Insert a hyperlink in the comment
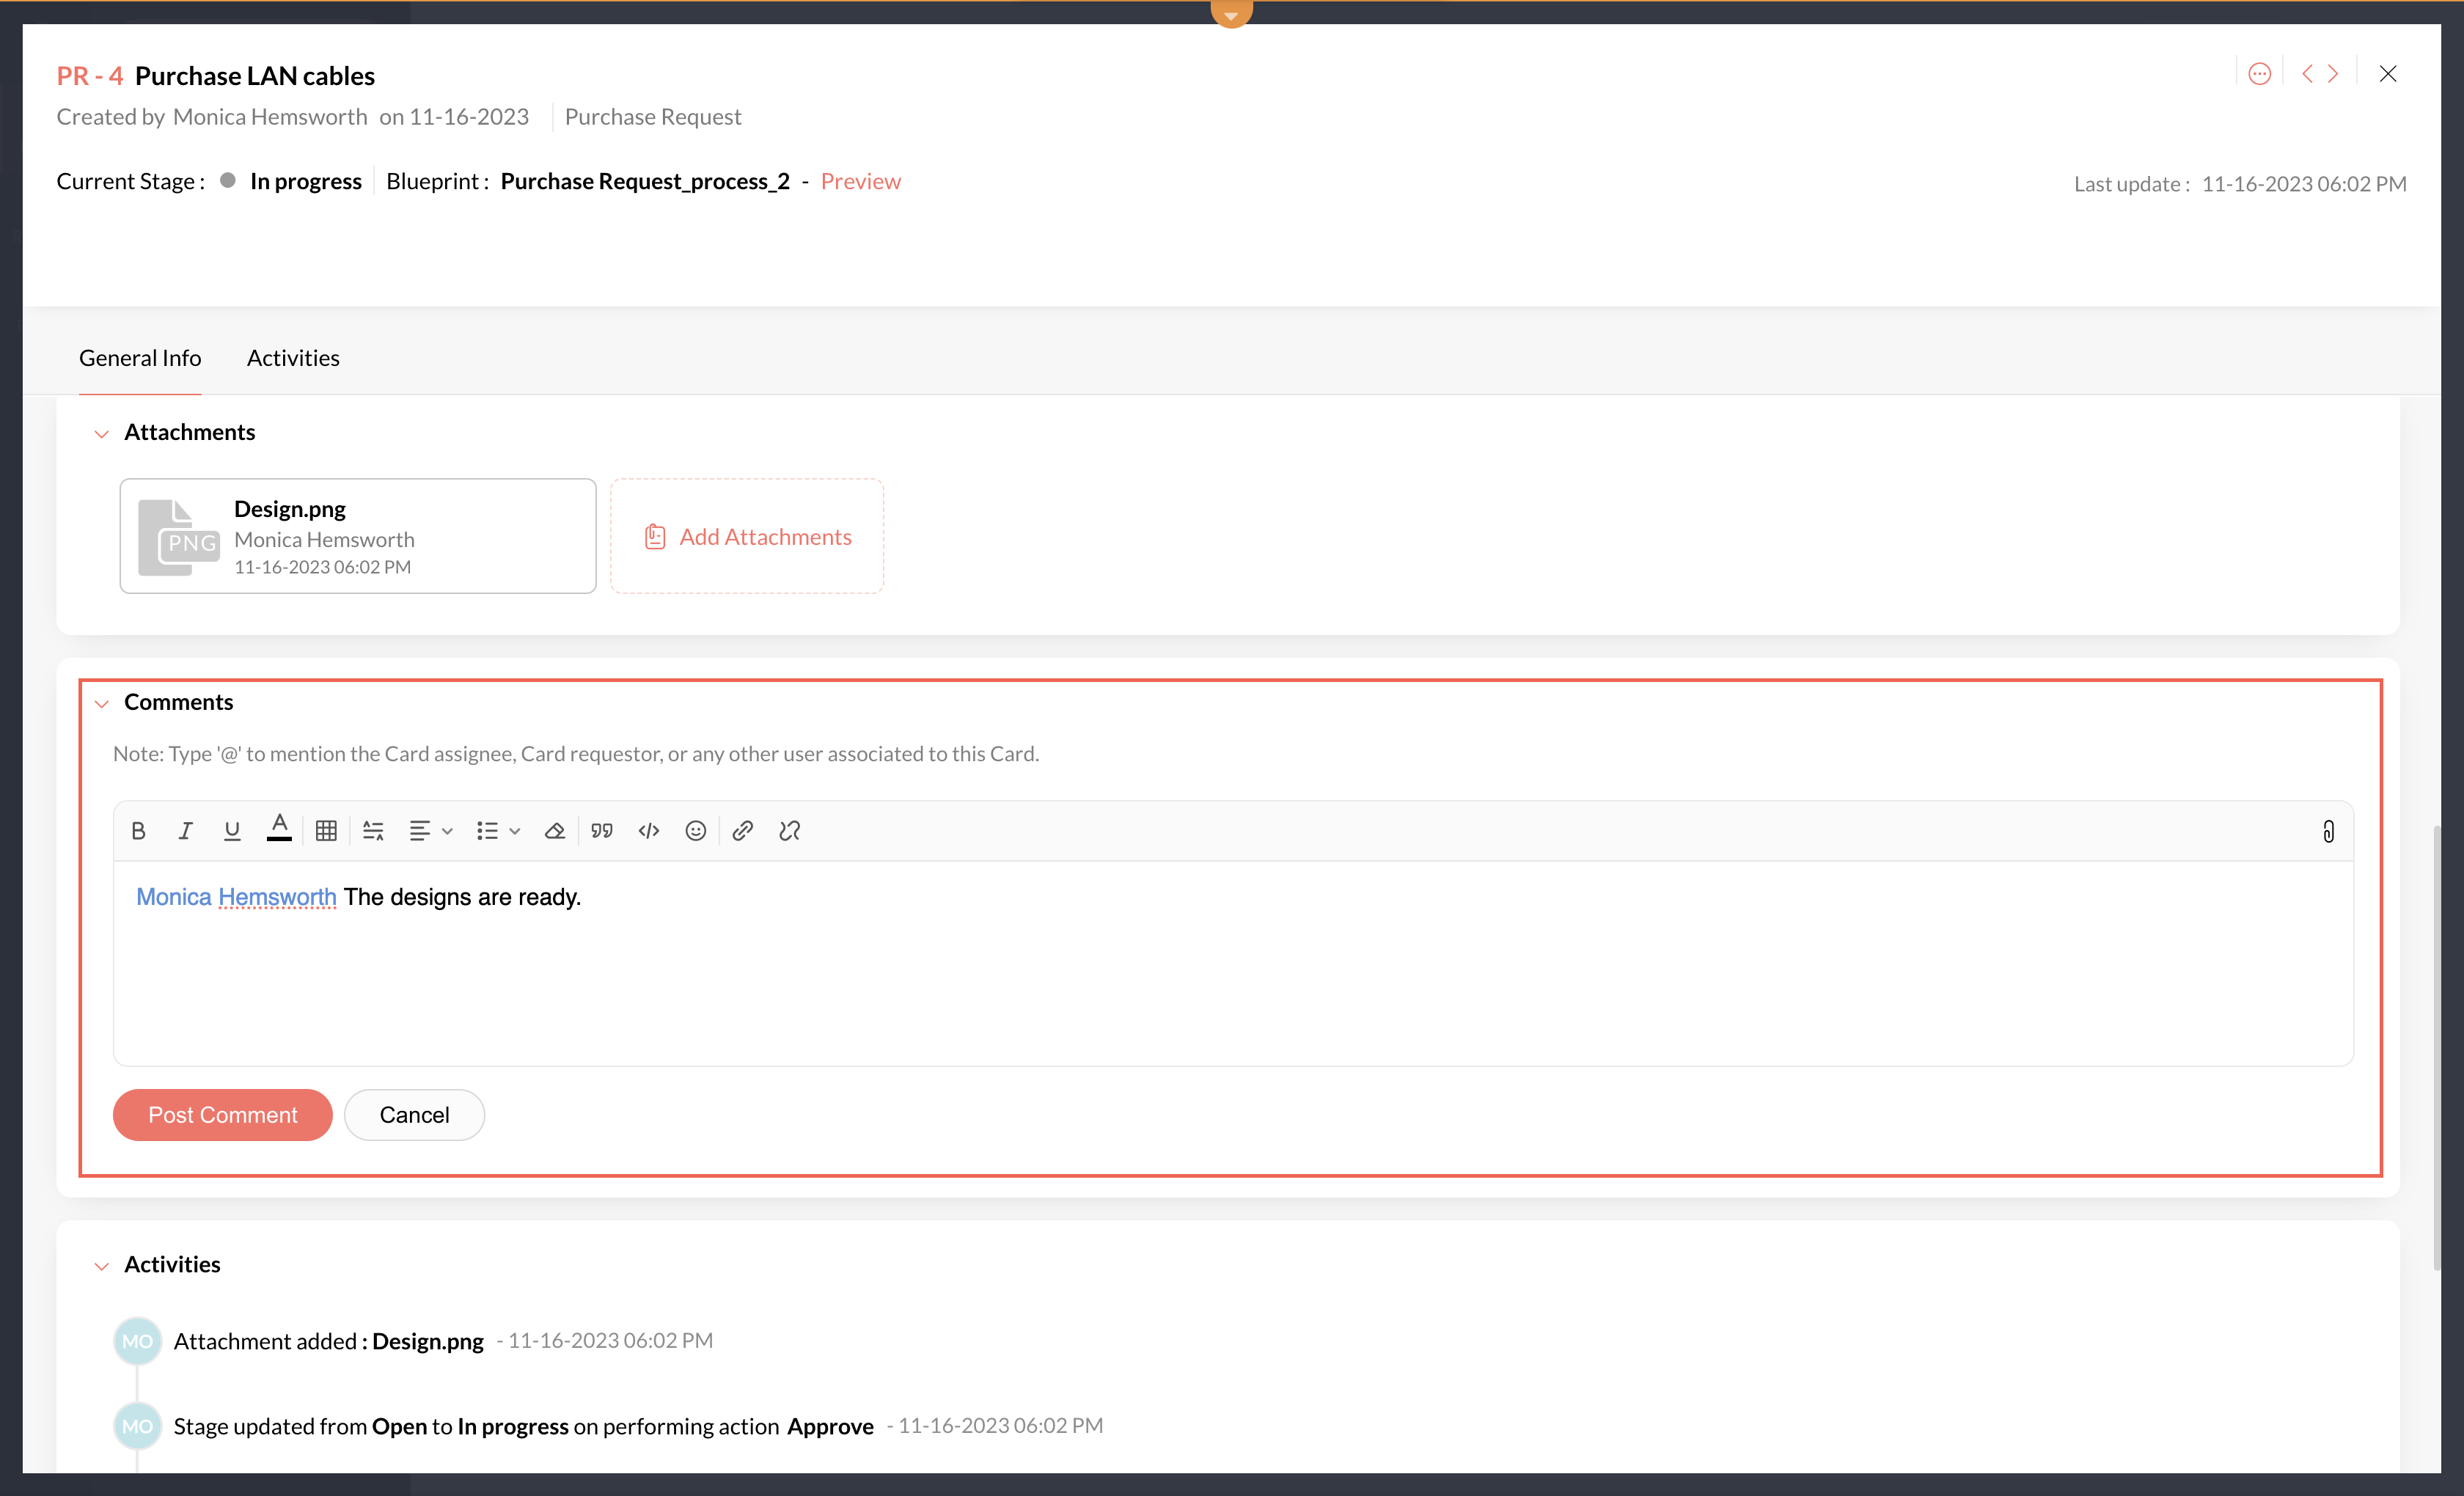Screen dimensions: 2464x1496 [x=742, y=831]
